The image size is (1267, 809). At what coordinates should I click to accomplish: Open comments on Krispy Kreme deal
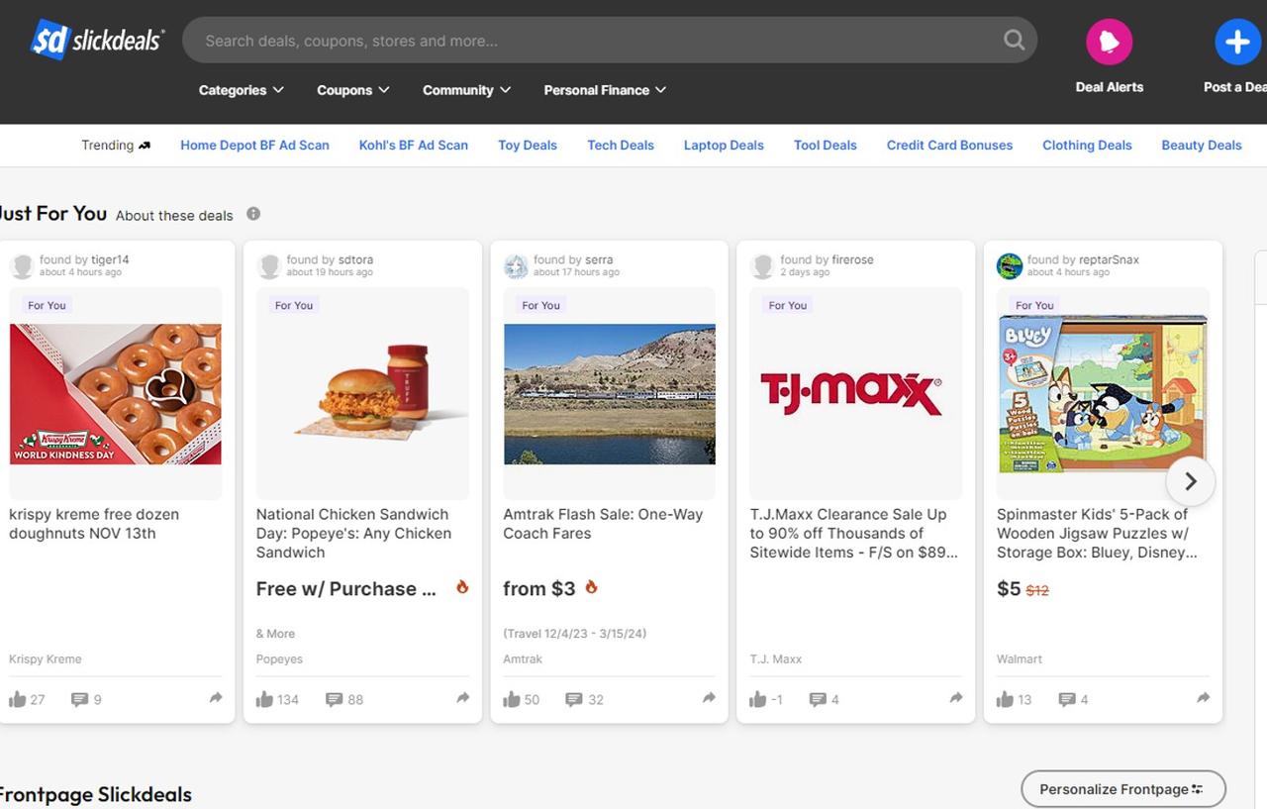coord(79,699)
